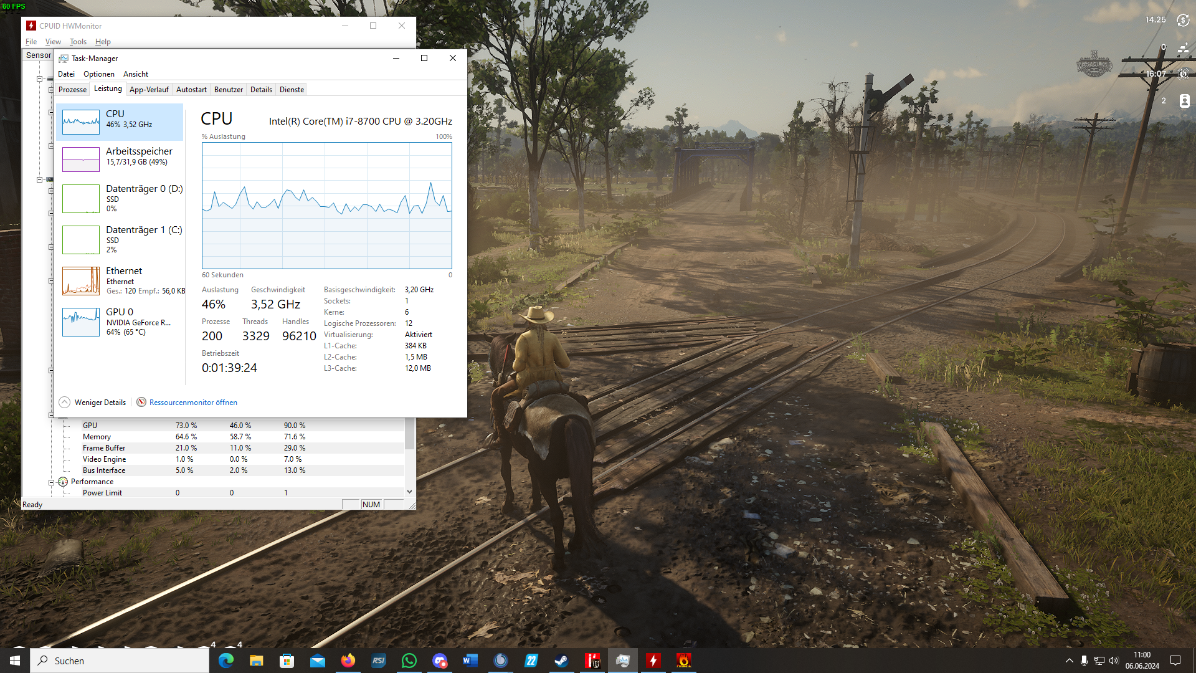Open the Details tab
The image size is (1196, 673).
[x=261, y=90]
